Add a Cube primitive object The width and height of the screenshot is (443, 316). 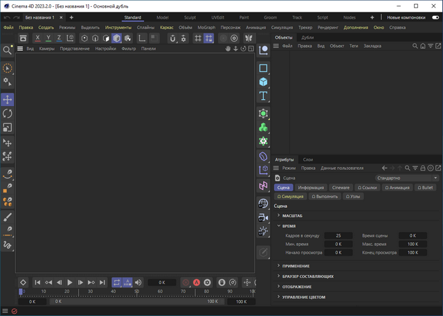[x=263, y=82]
